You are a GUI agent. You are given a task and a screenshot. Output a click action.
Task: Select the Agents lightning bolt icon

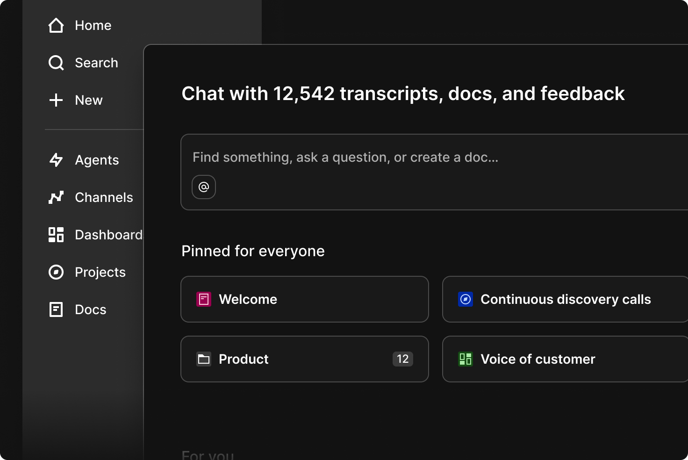pyautogui.click(x=56, y=160)
